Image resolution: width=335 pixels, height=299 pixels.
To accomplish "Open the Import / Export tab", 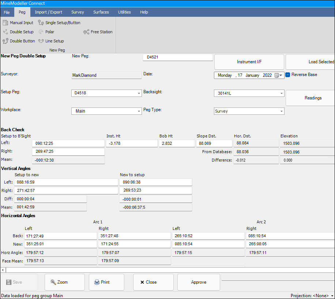I will tap(48, 12).
